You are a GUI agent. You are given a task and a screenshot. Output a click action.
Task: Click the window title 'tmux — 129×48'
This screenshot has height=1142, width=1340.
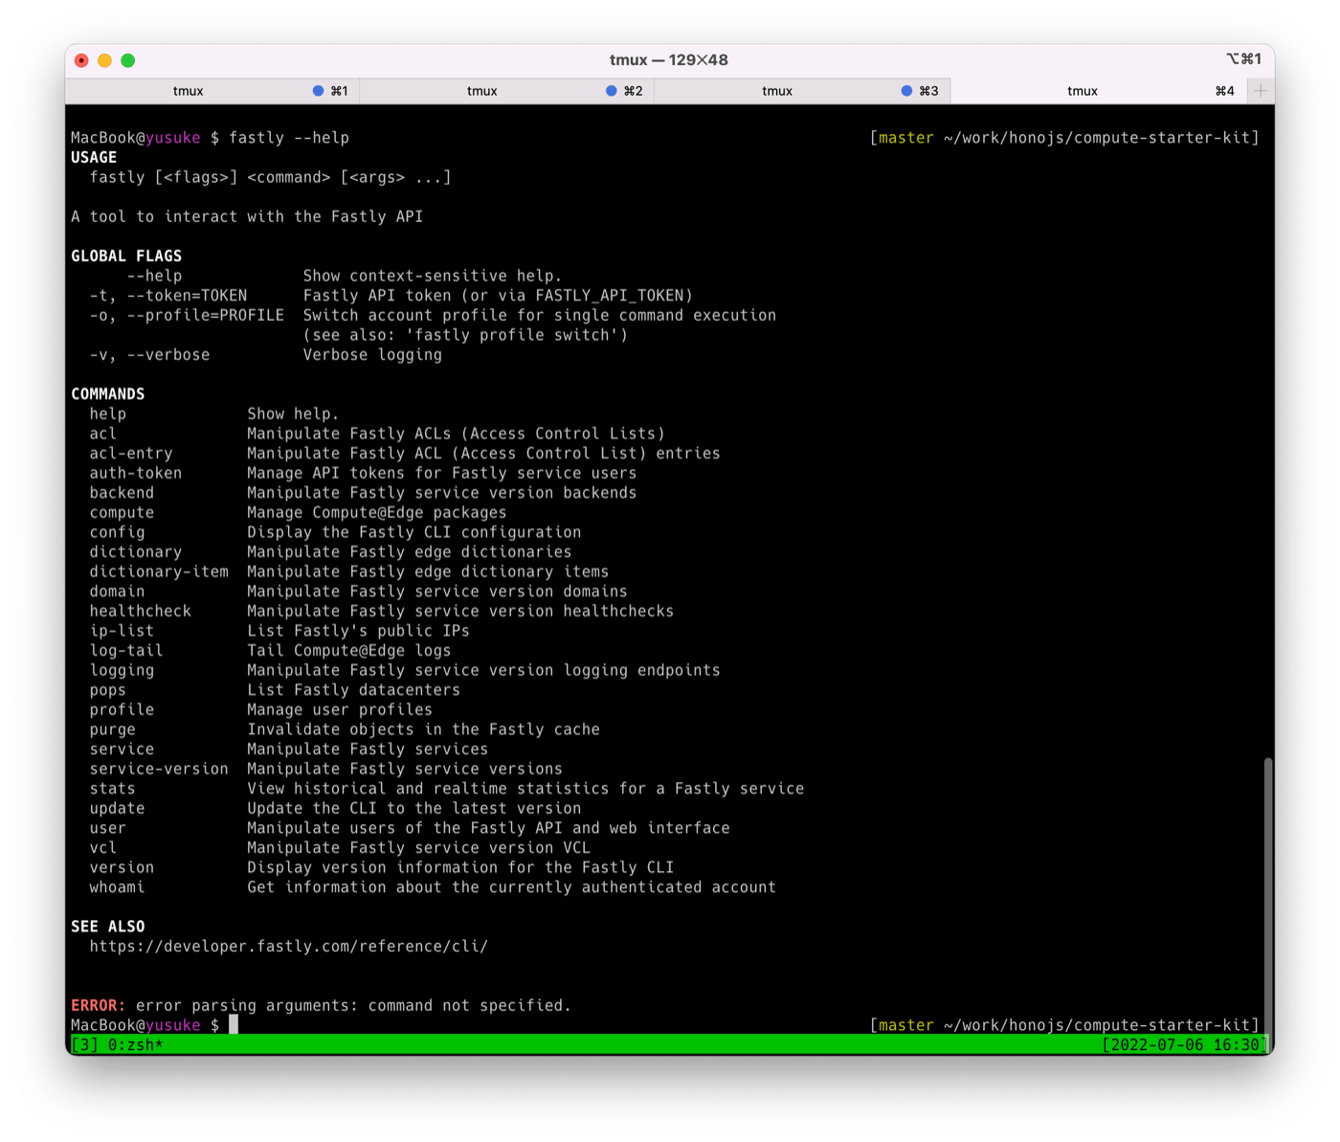click(669, 60)
